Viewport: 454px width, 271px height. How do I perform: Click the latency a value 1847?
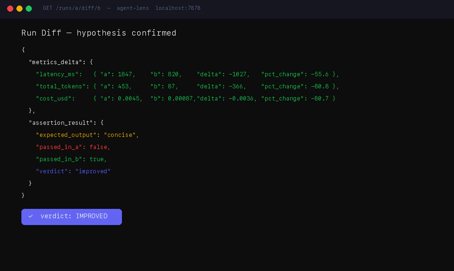125,74
